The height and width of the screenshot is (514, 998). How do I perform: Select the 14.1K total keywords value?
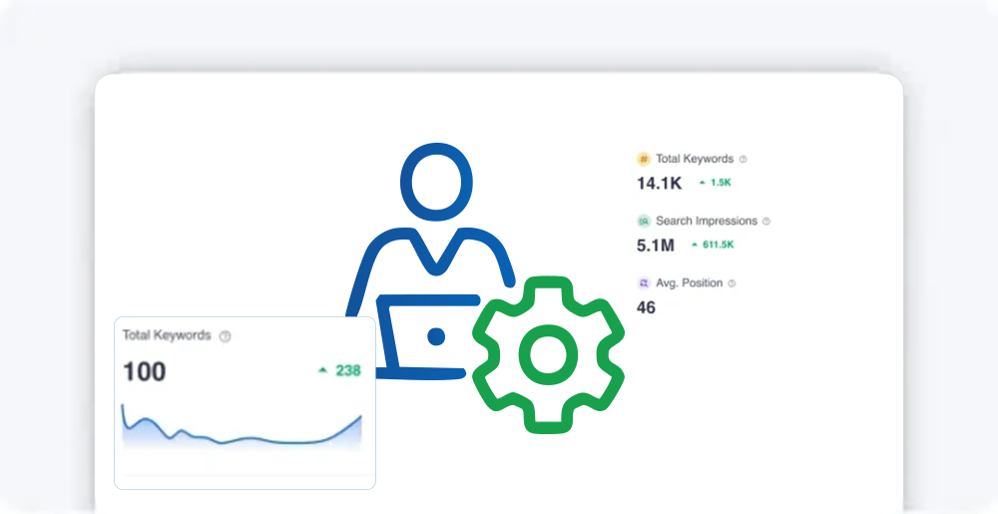[659, 183]
